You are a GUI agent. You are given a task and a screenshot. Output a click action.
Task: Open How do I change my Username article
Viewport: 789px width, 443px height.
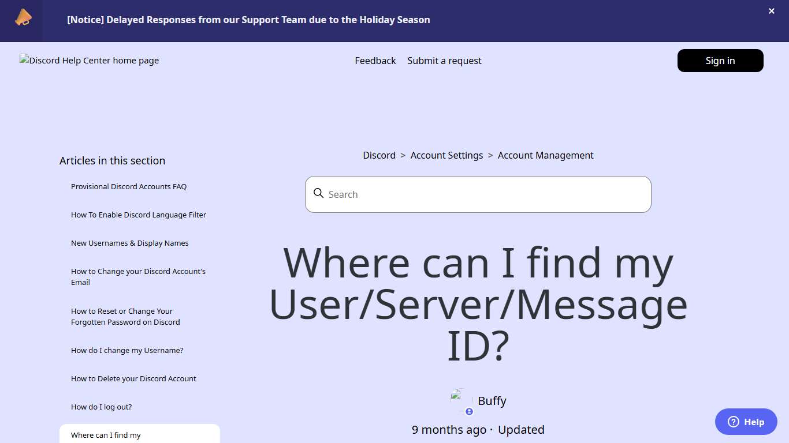click(127, 350)
